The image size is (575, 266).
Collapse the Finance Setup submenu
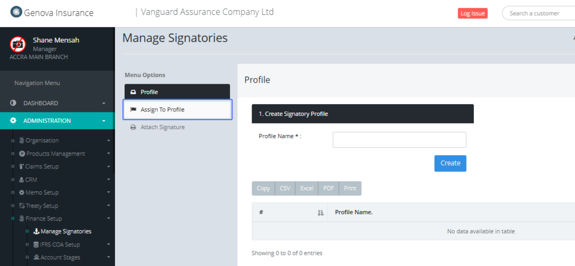coord(108,219)
